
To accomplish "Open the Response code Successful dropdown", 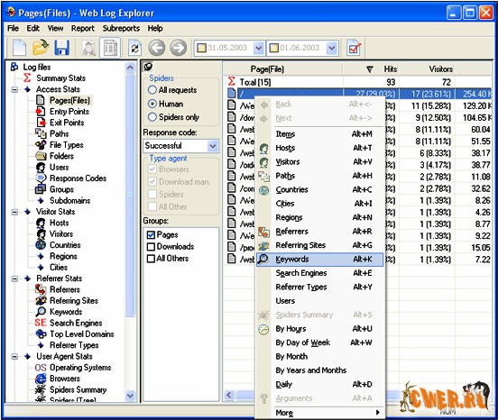I will (x=213, y=146).
